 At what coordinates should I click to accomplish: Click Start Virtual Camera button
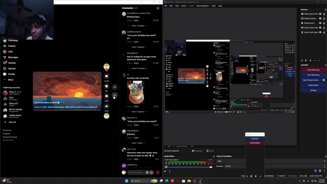(x=311, y=80)
